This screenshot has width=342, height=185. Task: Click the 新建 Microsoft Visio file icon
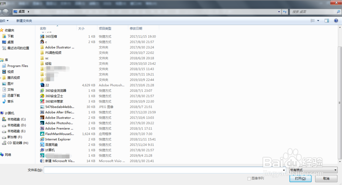point(42,161)
